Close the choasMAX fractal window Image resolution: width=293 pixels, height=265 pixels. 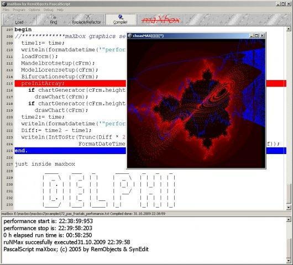[262, 35]
